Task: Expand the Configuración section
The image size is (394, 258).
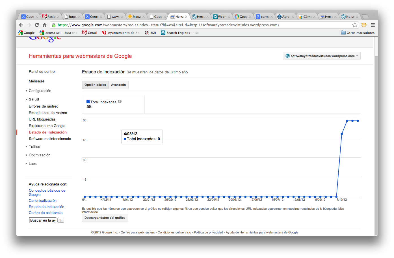Action: coord(40,91)
